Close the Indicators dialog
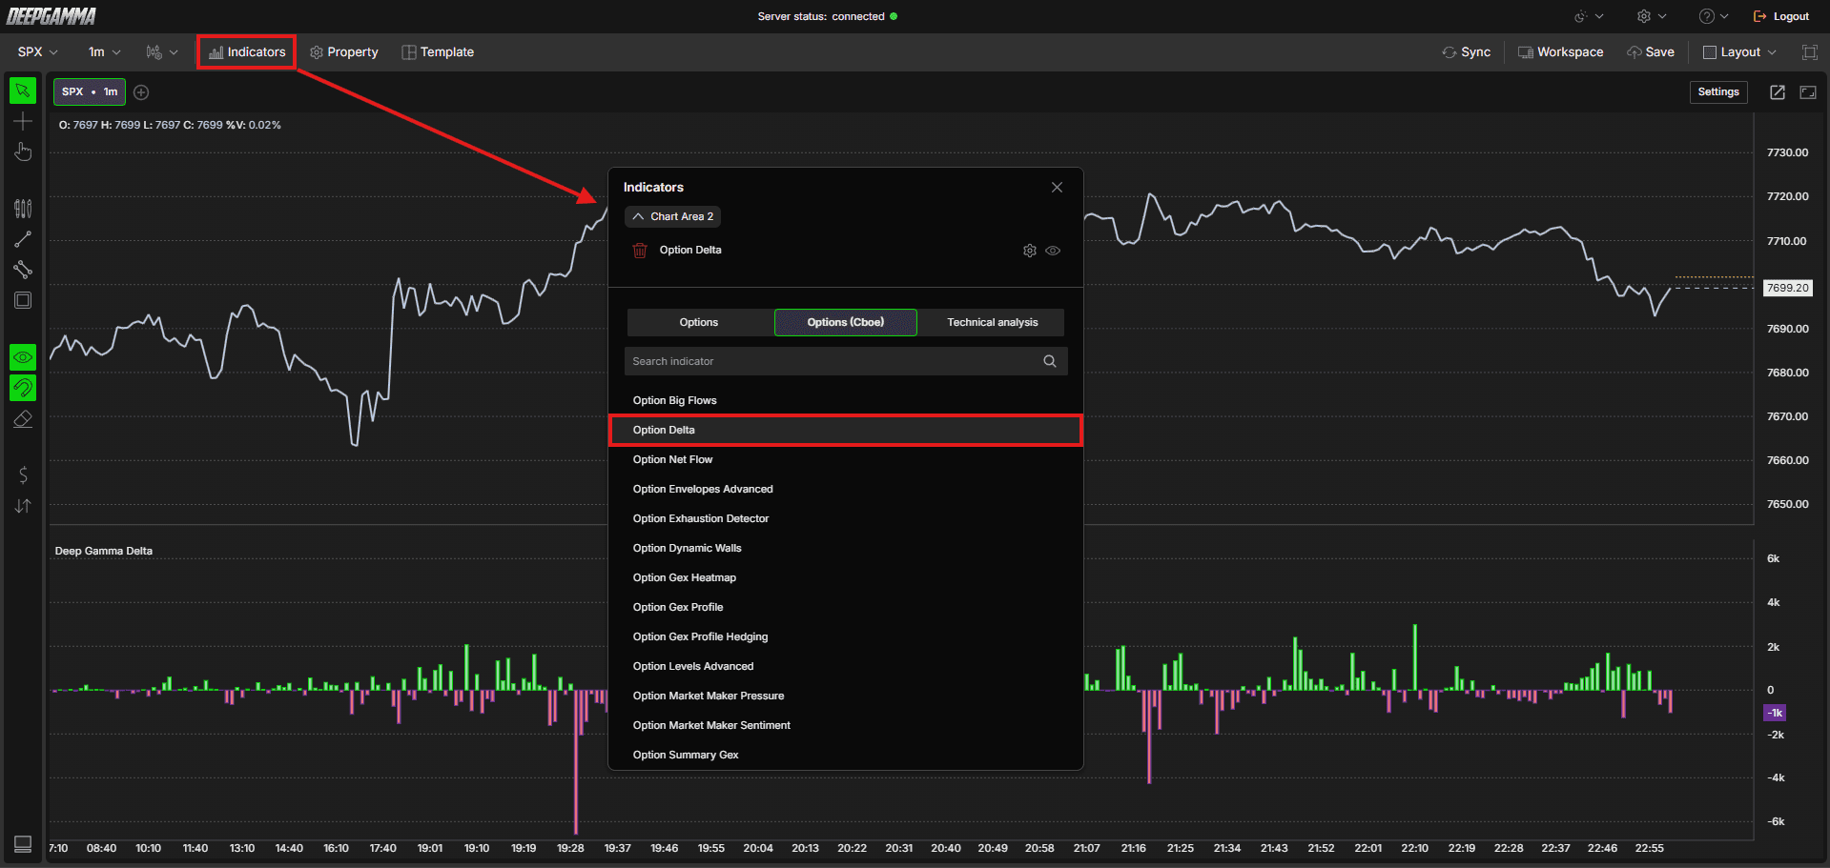Image resolution: width=1830 pixels, height=868 pixels. [x=1057, y=188]
